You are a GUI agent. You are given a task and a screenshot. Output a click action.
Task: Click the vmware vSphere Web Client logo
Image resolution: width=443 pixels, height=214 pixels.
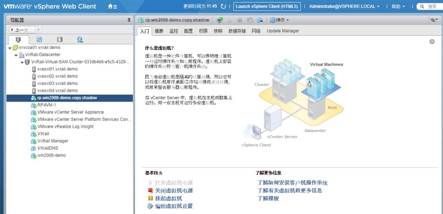coord(50,6)
